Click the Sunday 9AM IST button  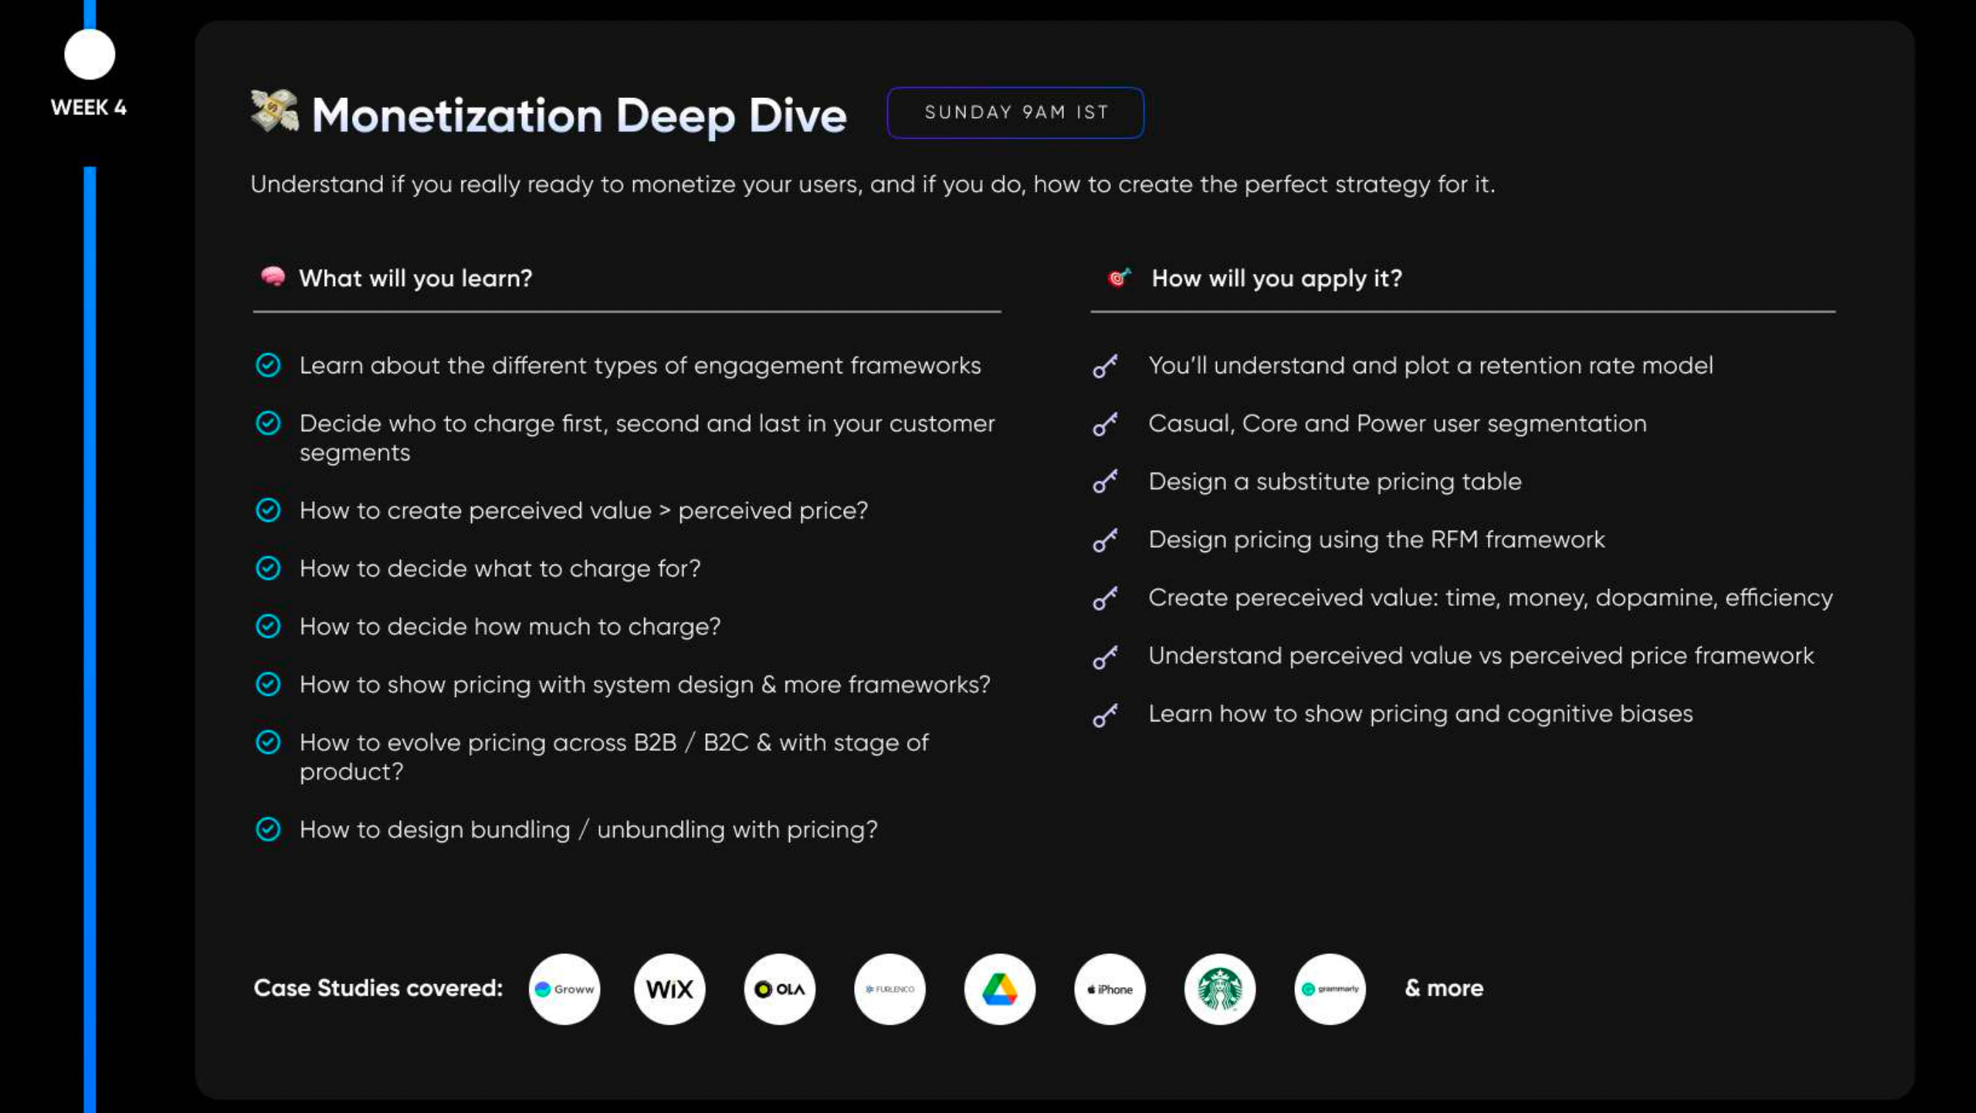pyautogui.click(x=1015, y=113)
